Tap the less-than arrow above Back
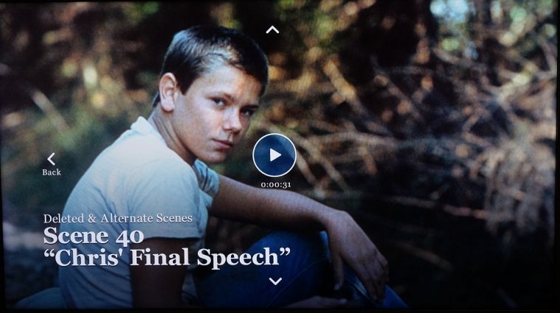 pos(52,159)
